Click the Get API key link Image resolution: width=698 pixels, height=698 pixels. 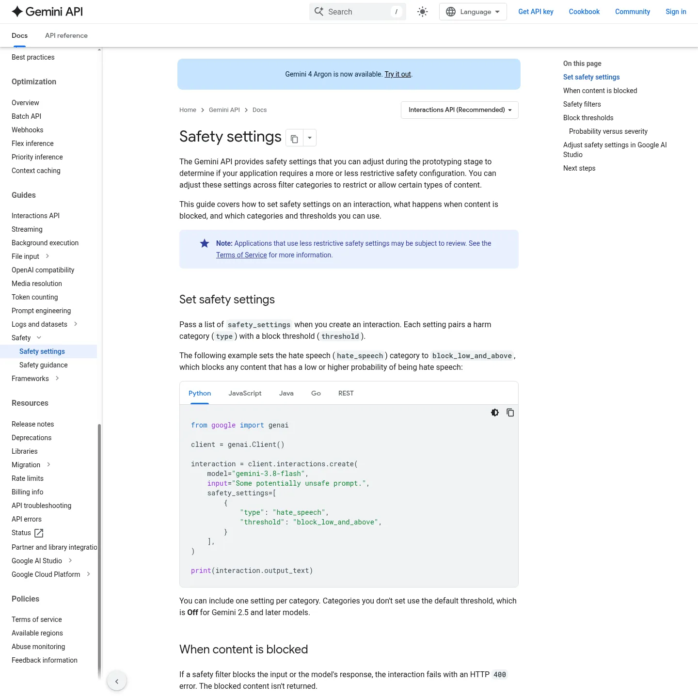click(536, 12)
